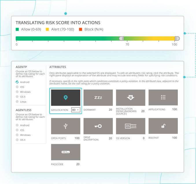Click the Dormant risk value 20

[x=110, y=109]
